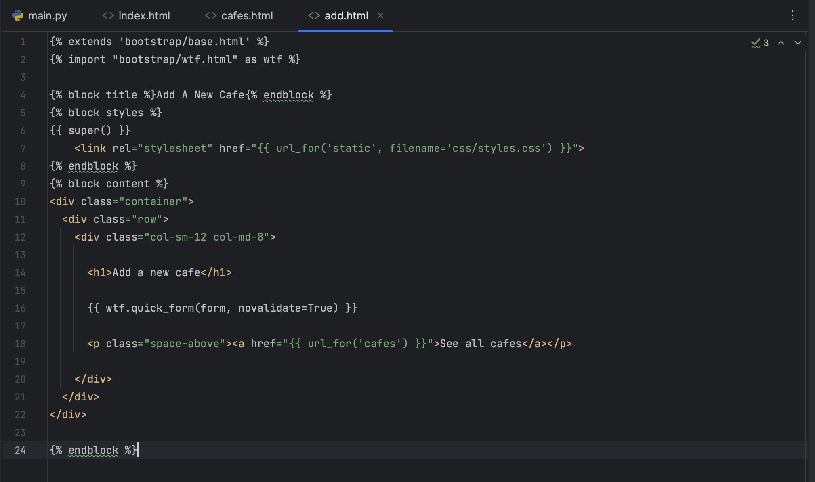This screenshot has height=482, width=815.
Task: Click the closing div on line 22
Action: pyautogui.click(x=68, y=415)
